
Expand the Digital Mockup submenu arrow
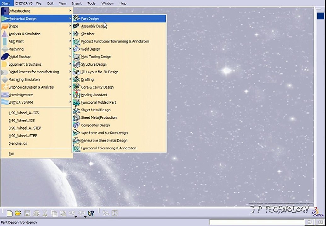tap(70, 56)
